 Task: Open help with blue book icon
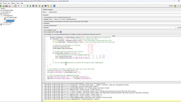pos(55,6)
